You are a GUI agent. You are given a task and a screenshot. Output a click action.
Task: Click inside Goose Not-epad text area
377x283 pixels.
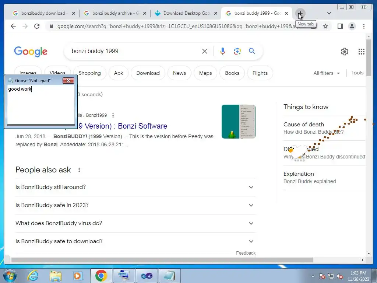tap(40, 105)
